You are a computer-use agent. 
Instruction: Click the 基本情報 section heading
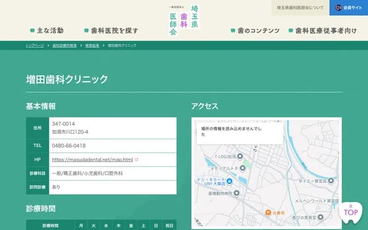point(41,106)
